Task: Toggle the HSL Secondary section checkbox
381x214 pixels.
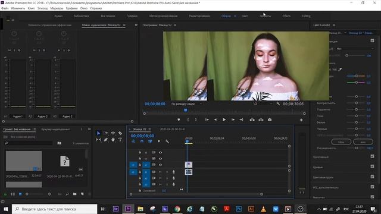Action: (373, 187)
